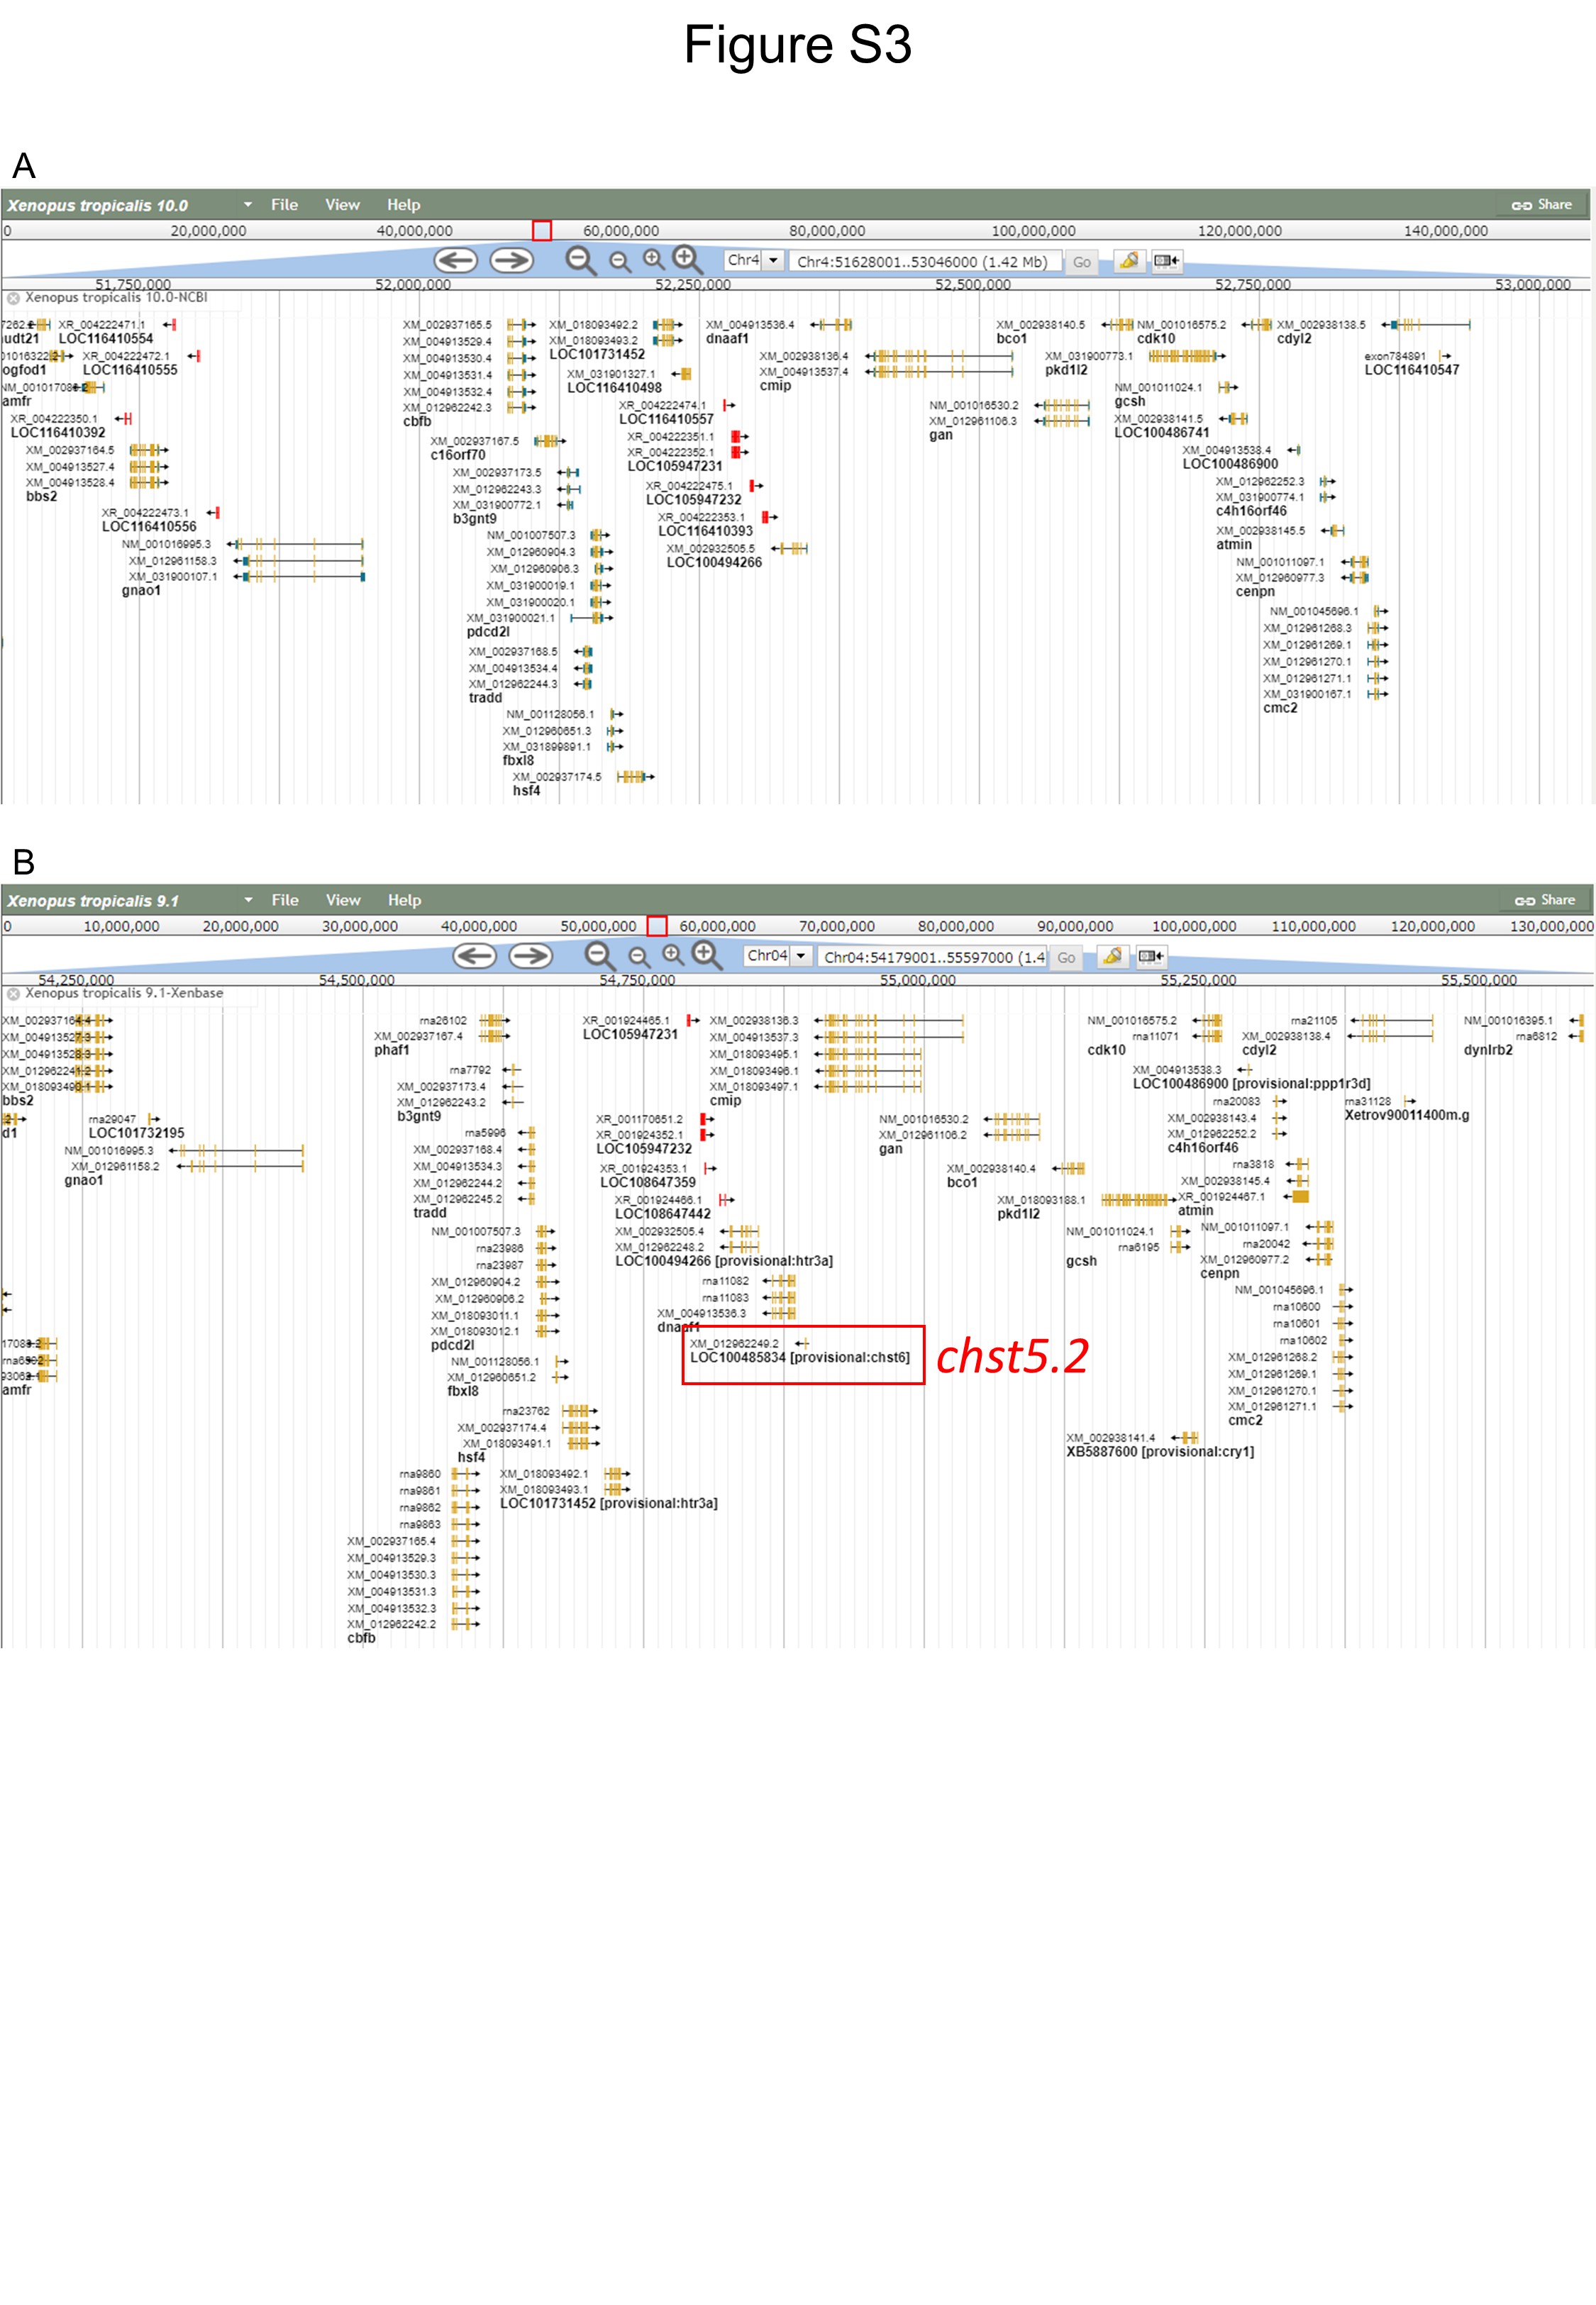Viewport: 1596px width, 2305px height.
Task: Close the Xenopus tropicalis 9.1-Xenbase track
Action: [x=13, y=994]
